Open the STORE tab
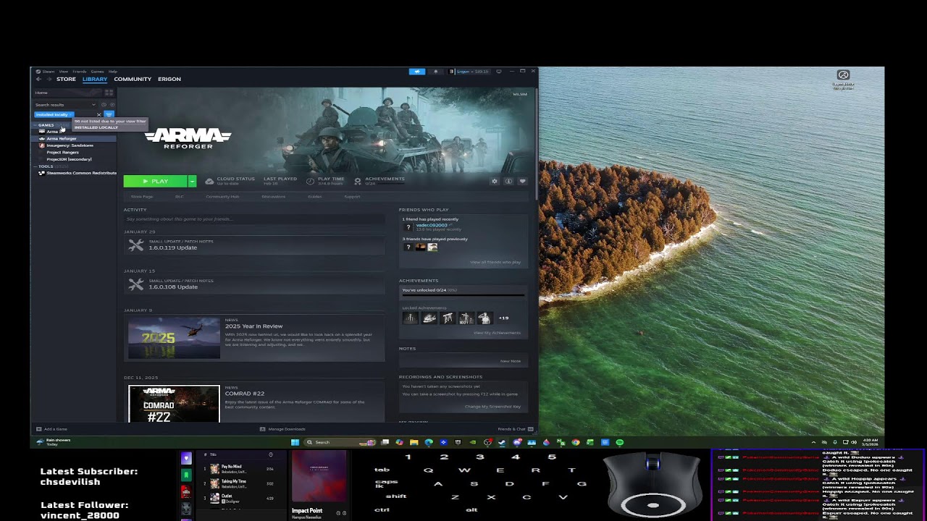The width and height of the screenshot is (927, 521). pos(66,79)
